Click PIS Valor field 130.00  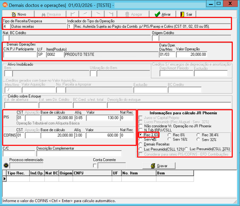103,118
